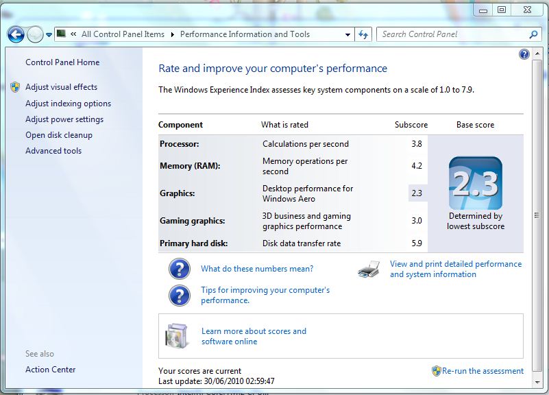Viewport: 549px width, 395px height.
Task: Select the Memory (RAM): row label
Action: pos(190,166)
